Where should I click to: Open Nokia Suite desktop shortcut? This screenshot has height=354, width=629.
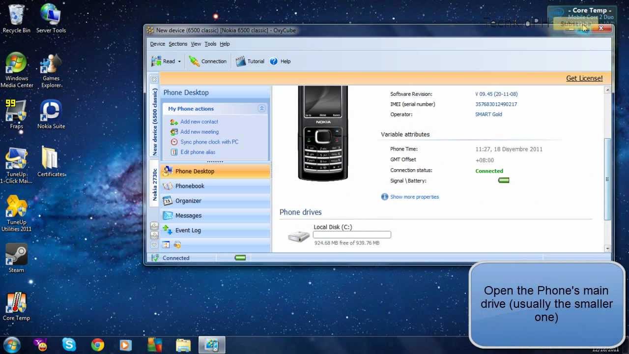pyautogui.click(x=51, y=115)
